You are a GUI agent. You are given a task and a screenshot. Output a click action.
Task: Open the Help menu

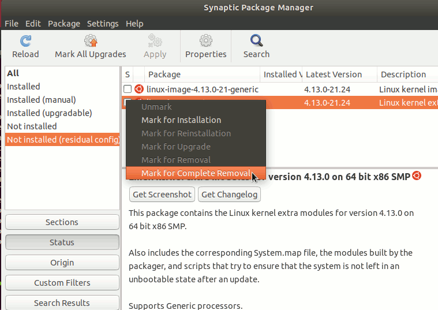pyautogui.click(x=134, y=24)
